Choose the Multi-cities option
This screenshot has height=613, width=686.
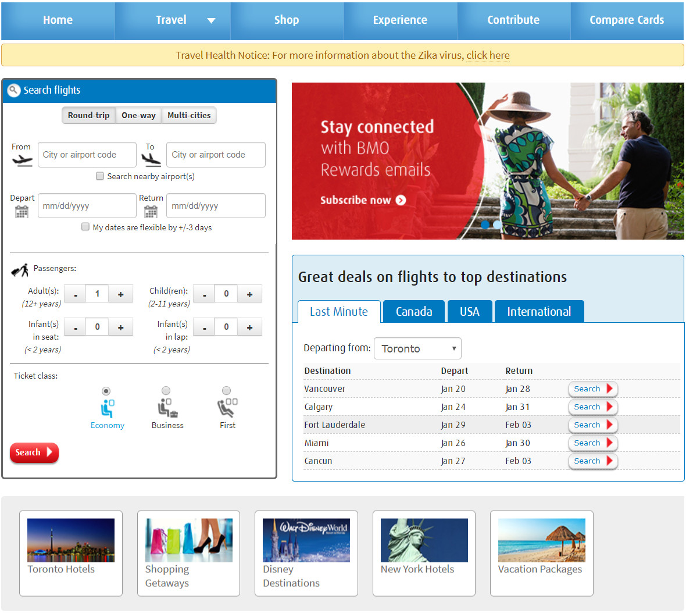pyautogui.click(x=189, y=116)
